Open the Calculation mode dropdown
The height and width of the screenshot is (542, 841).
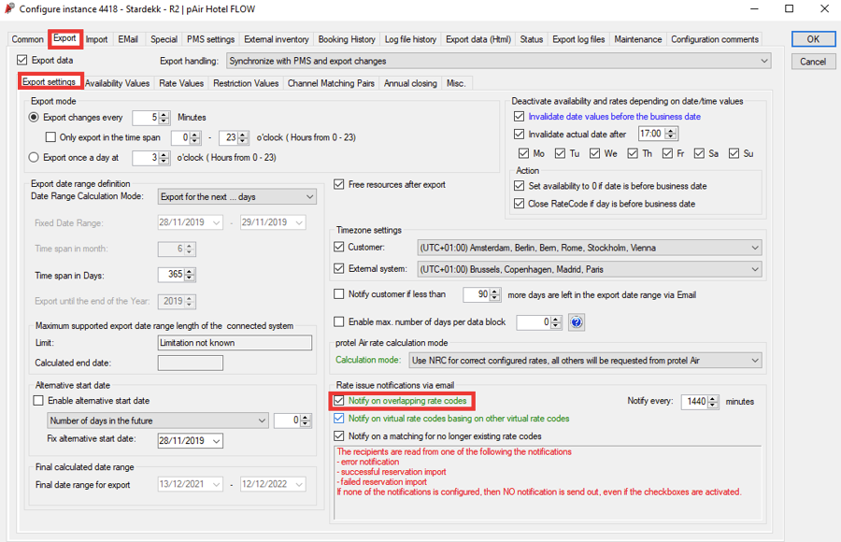[754, 360]
